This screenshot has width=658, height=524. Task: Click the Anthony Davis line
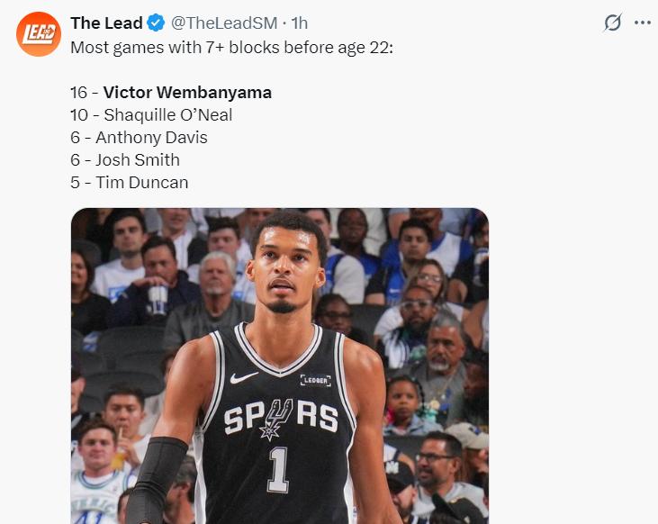click(x=139, y=138)
